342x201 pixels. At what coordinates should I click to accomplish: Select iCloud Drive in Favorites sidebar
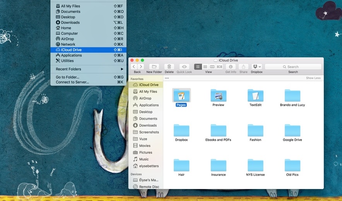pos(146,85)
